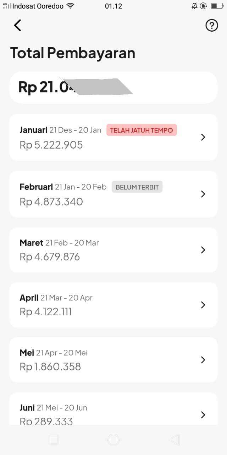The height and width of the screenshot is (455, 227).
Task: Tap the BELUM TERBIT badge
Action: point(137,187)
